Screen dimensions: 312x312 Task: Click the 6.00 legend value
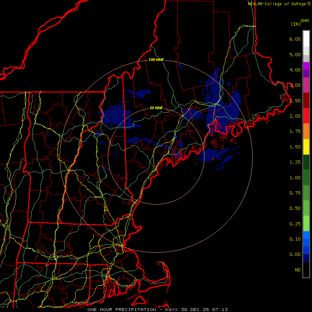(295, 39)
